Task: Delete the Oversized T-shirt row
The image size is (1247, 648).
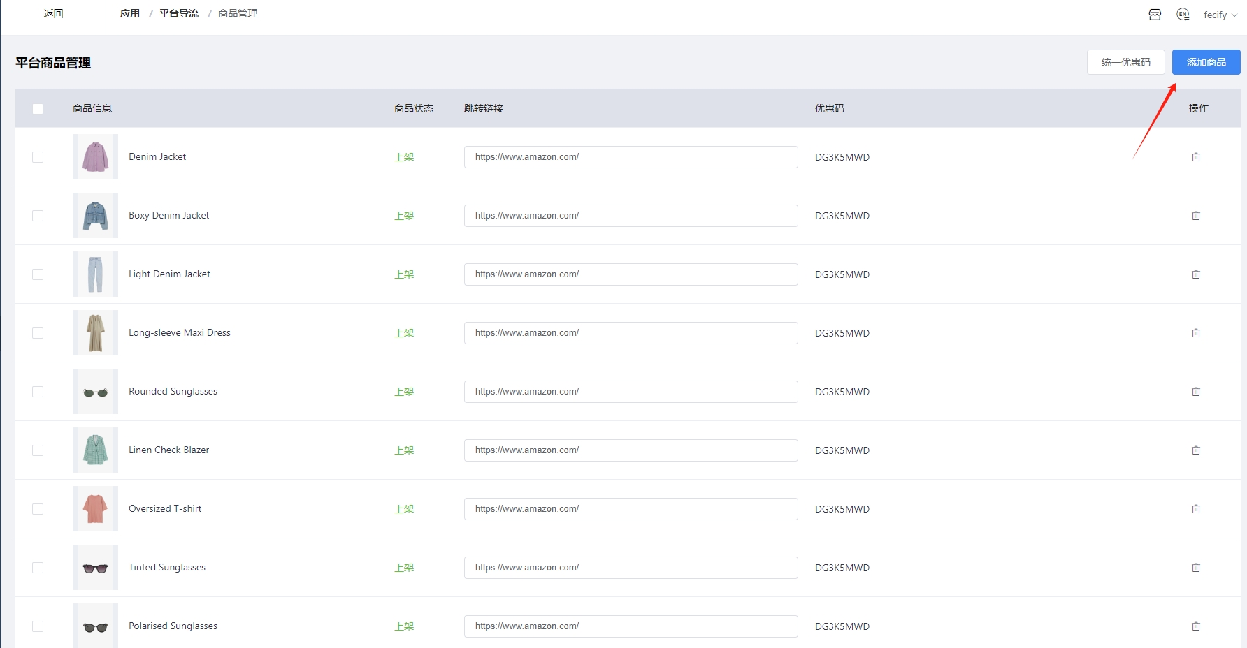Action: point(1196,509)
